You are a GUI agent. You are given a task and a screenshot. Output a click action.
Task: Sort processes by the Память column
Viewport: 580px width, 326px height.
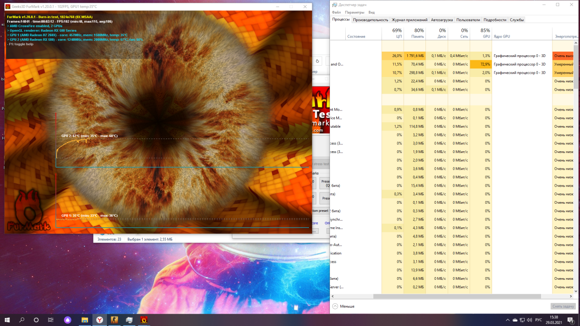415,33
